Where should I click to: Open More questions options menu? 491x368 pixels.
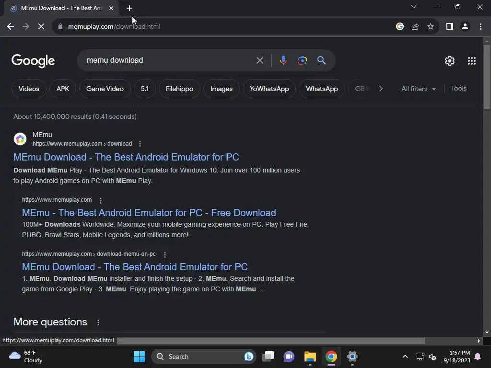coord(98,322)
